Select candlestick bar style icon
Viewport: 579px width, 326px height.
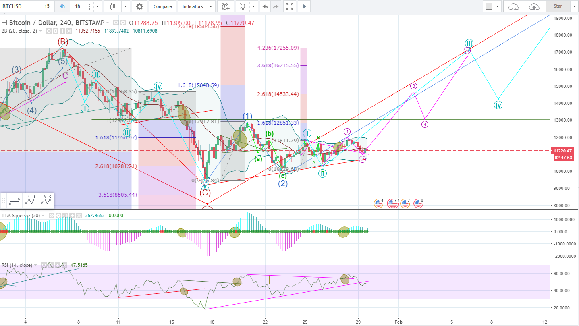pos(112,6)
